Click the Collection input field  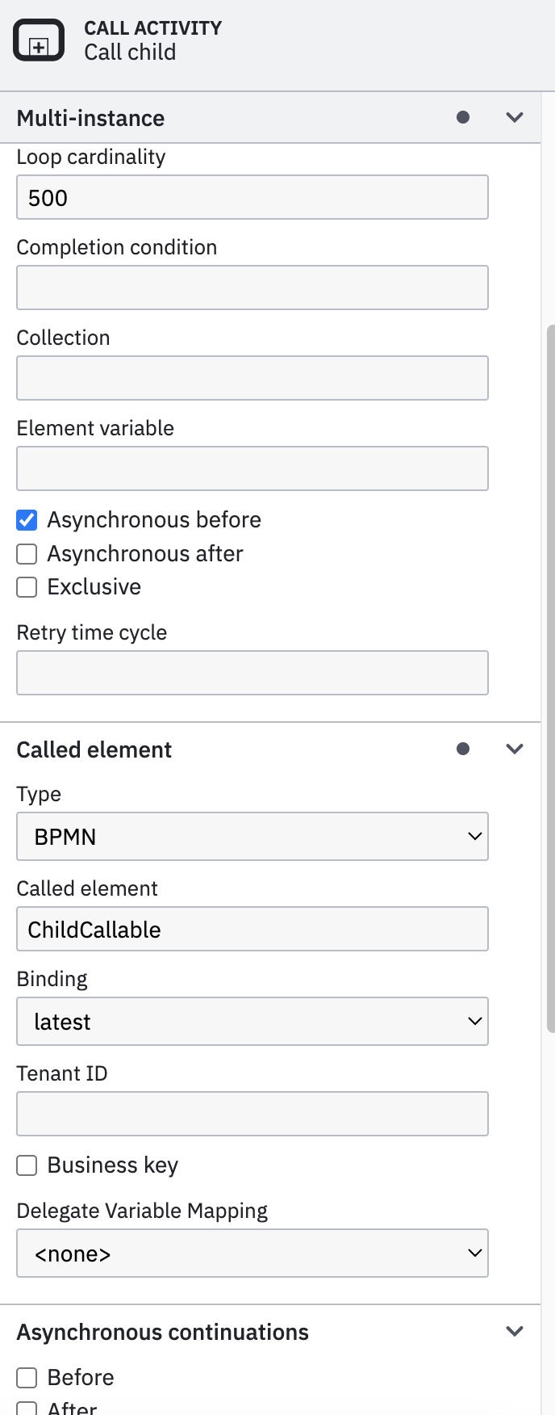pos(252,378)
